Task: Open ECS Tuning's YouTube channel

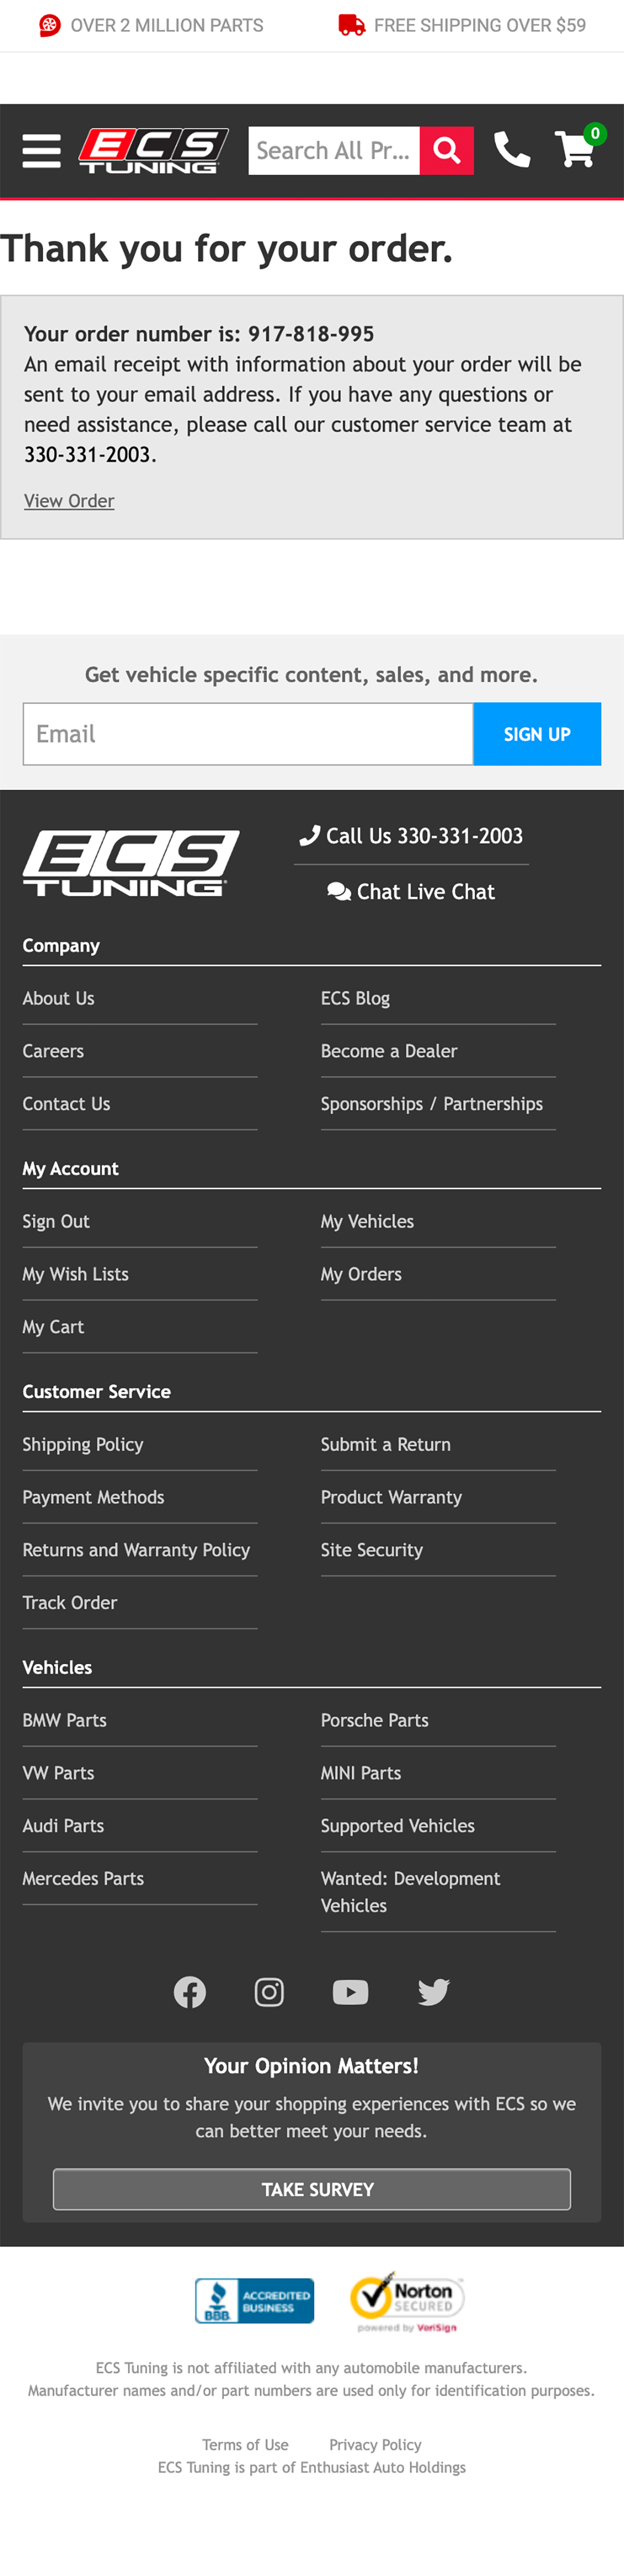Action: [350, 1990]
